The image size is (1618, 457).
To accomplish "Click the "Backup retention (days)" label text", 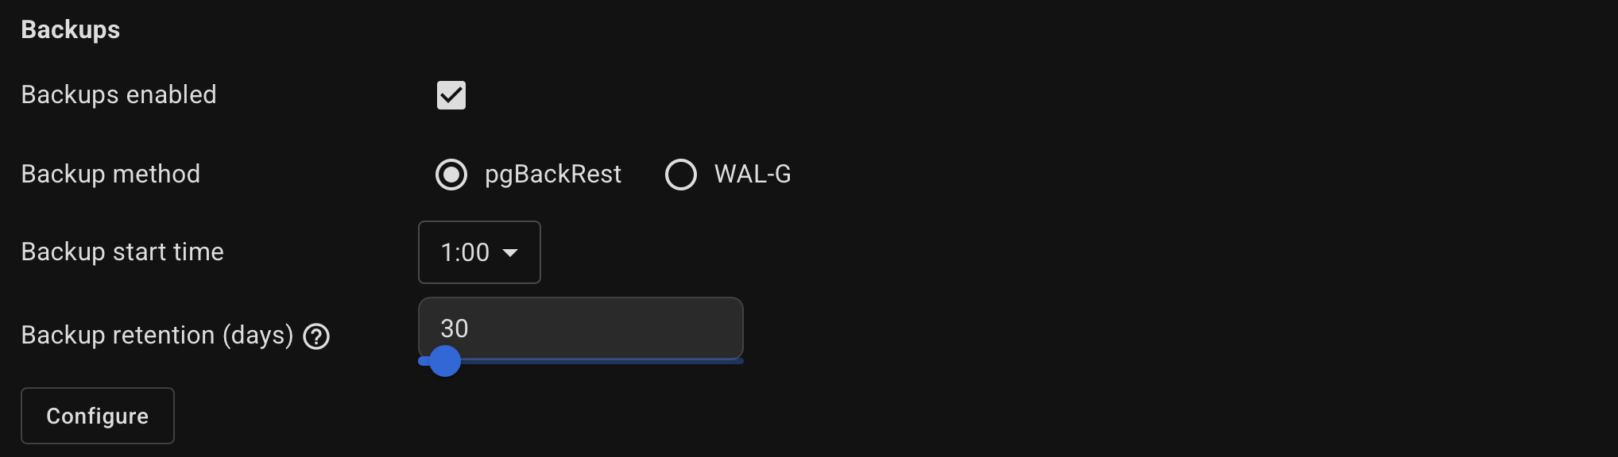I will [157, 336].
